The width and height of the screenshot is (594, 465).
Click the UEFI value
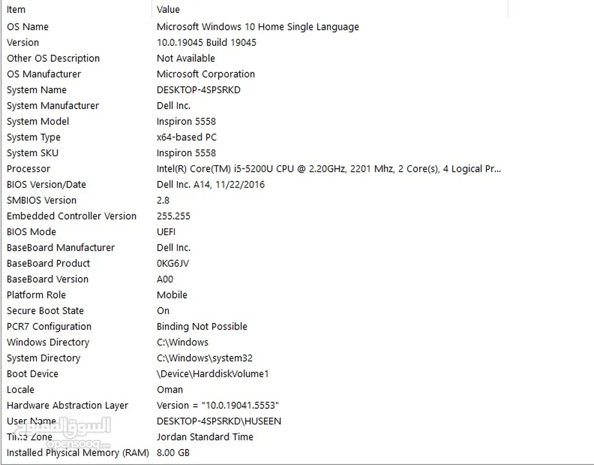[166, 232]
